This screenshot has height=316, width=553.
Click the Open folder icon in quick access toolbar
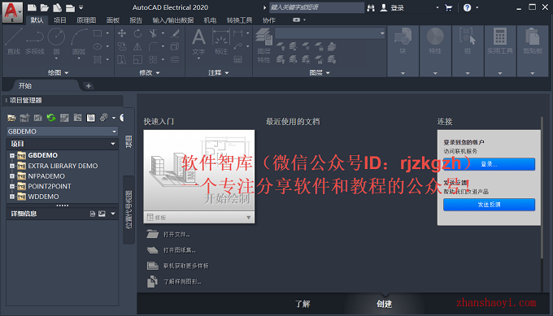pyautogui.click(x=45, y=7)
